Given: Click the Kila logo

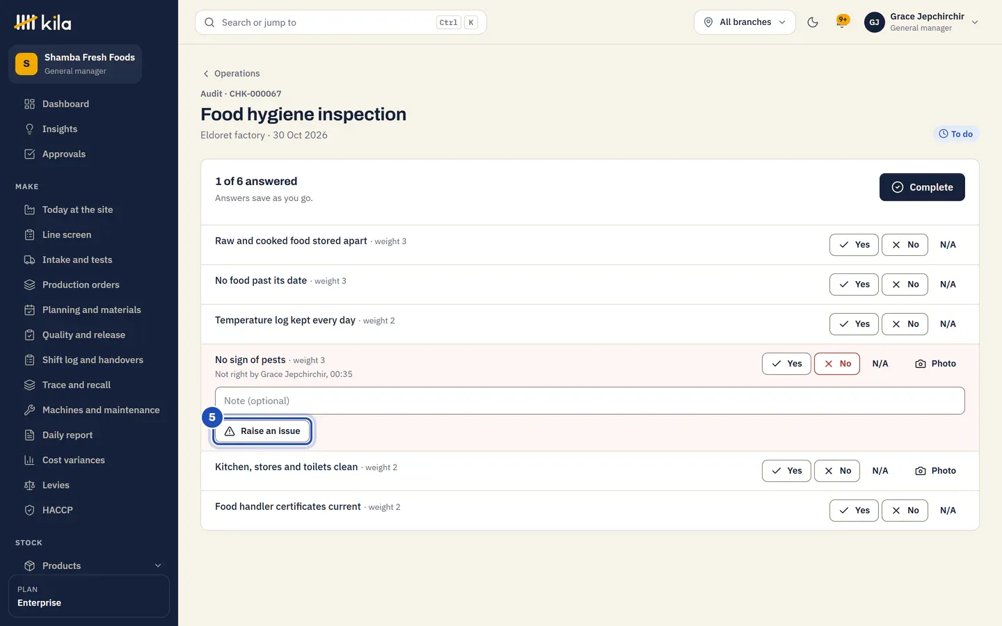Looking at the screenshot, I should [x=42, y=22].
